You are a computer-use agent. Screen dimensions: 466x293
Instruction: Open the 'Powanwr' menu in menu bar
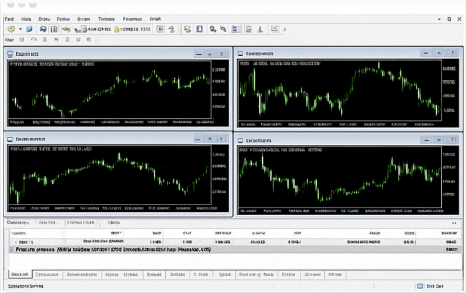tap(132, 19)
